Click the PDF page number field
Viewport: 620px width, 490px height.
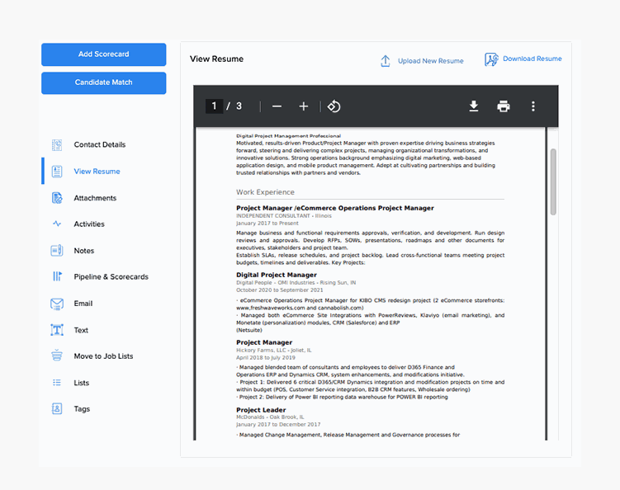[214, 106]
